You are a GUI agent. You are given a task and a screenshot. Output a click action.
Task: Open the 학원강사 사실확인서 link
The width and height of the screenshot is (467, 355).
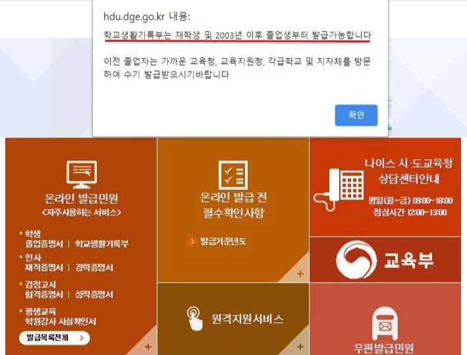tap(61, 321)
